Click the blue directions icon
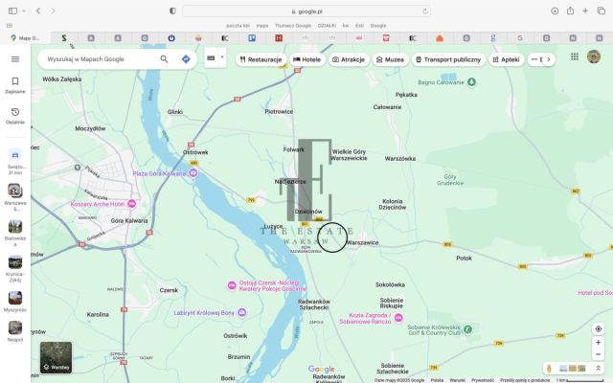The image size is (613, 383). [x=186, y=58]
